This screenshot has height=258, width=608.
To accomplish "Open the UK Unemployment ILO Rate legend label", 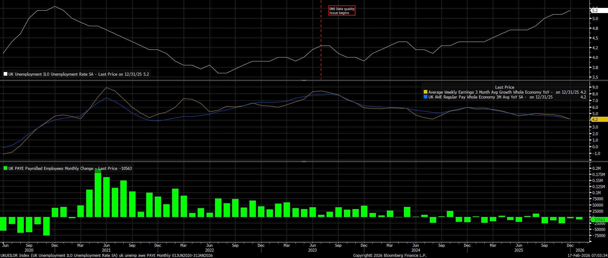I will (x=79, y=74).
